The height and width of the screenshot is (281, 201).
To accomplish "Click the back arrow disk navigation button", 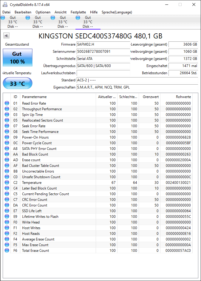I will point(6,36).
